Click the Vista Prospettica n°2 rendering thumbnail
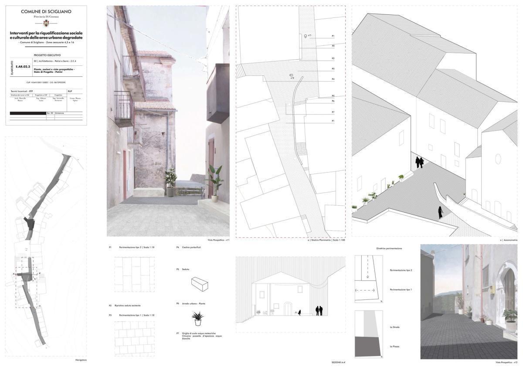This screenshot has width=523, height=370. click(x=469, y=302)
